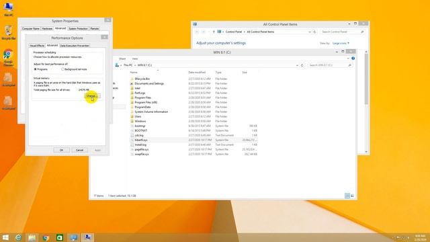Refresh the Control Panel window
Image resolution: width=430 pixels, height=242 pixels.
click(x=314, y=32)
